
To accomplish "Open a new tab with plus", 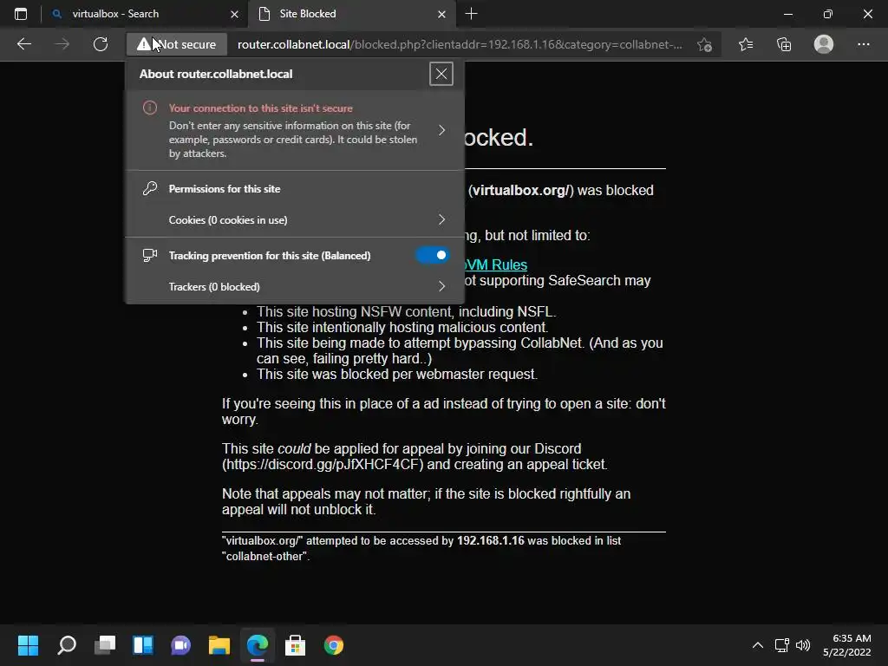I will tap(471, 14).
